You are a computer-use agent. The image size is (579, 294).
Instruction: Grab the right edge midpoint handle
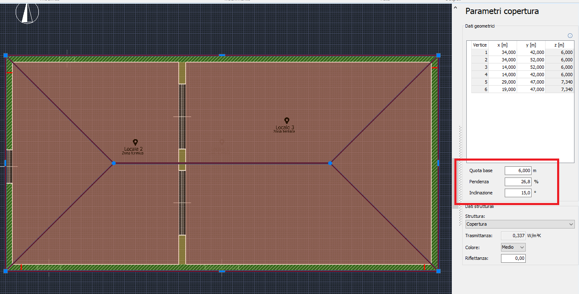click(x=438, y=163)
